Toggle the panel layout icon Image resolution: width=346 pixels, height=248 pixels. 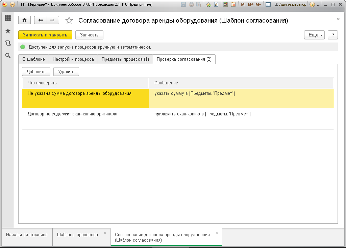point(268,4)
